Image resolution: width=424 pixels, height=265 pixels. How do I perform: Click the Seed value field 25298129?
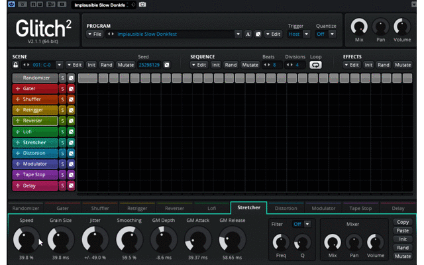pyautogui.click(x=149, y=65)
